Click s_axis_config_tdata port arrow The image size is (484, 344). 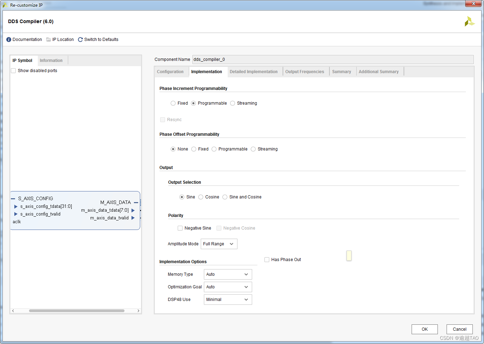click(16, 206)
